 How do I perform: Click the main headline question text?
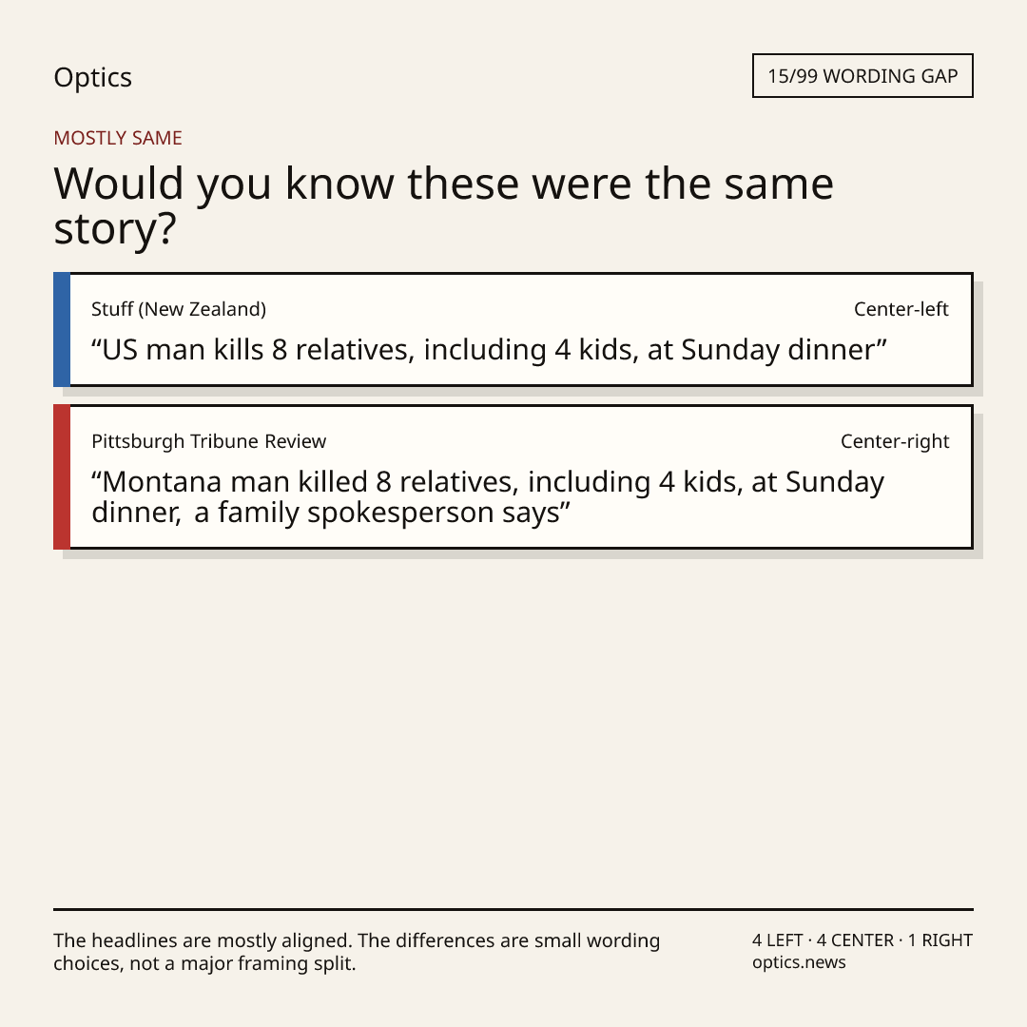[443, 205]
